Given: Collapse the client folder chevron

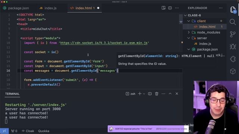Looking at the screenshot, I should [189, 21].
